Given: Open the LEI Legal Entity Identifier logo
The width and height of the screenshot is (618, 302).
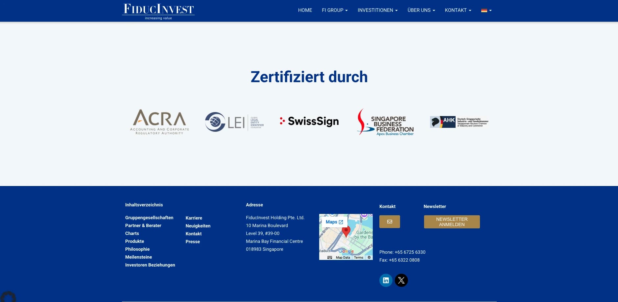Looking at the screenshot, I should click(x=234, y=122).
